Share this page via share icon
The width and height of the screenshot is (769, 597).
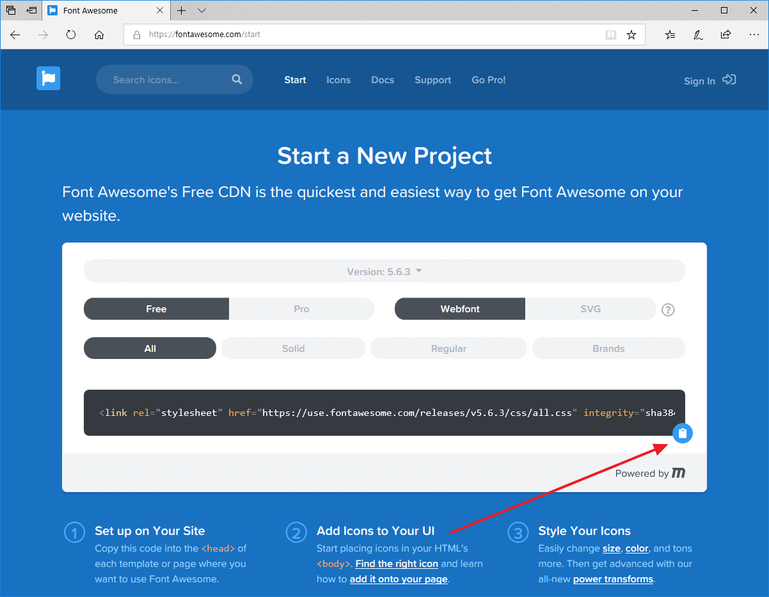coord(725,35)
